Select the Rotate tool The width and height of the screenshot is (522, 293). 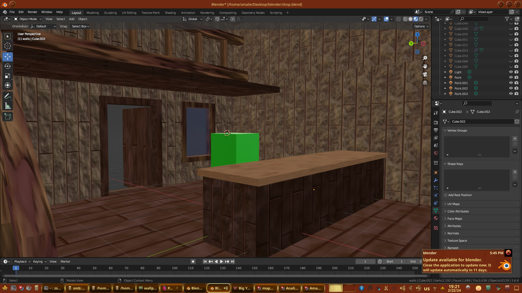coord(8,66)
